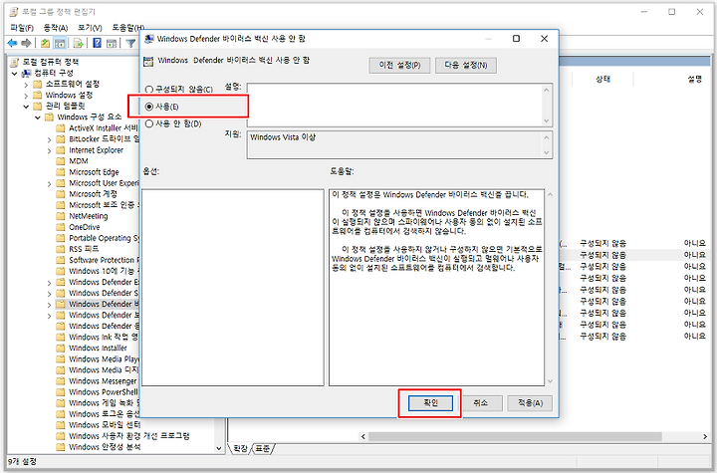Expand the Windows 설정 tree node
Image resolution: width=717 pixels, height=473 pixels.
tap(26, 96)
